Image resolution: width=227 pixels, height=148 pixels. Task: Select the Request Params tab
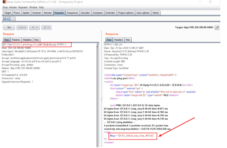(16, 40)
